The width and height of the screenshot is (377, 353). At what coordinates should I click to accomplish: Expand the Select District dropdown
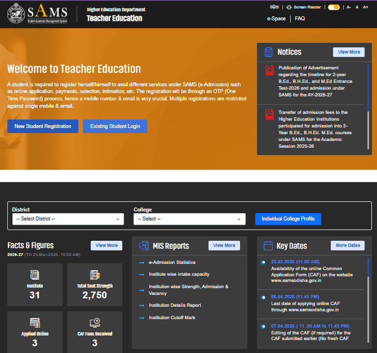point(68,219)
